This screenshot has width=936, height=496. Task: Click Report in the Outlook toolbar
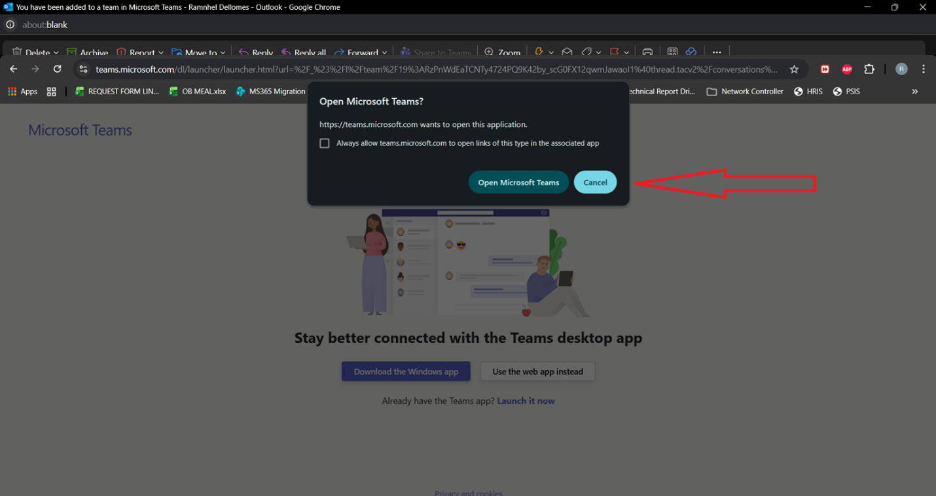point(135,52)
